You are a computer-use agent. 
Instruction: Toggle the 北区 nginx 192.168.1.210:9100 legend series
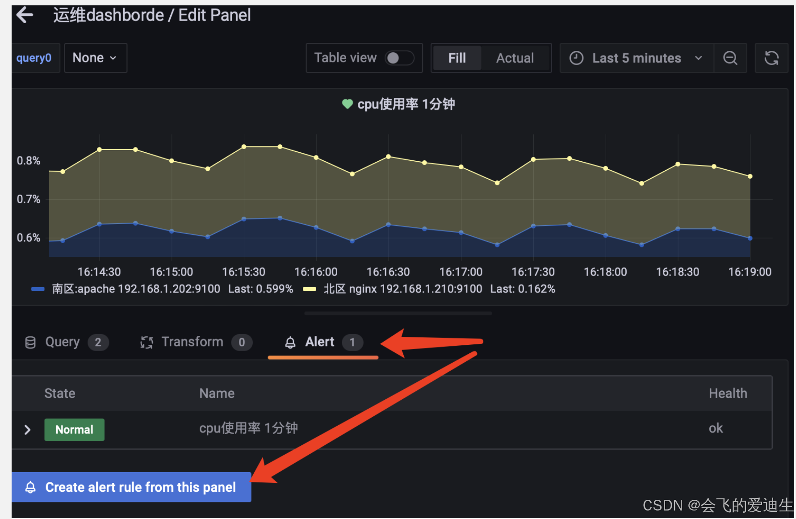[x=402, y=289]
